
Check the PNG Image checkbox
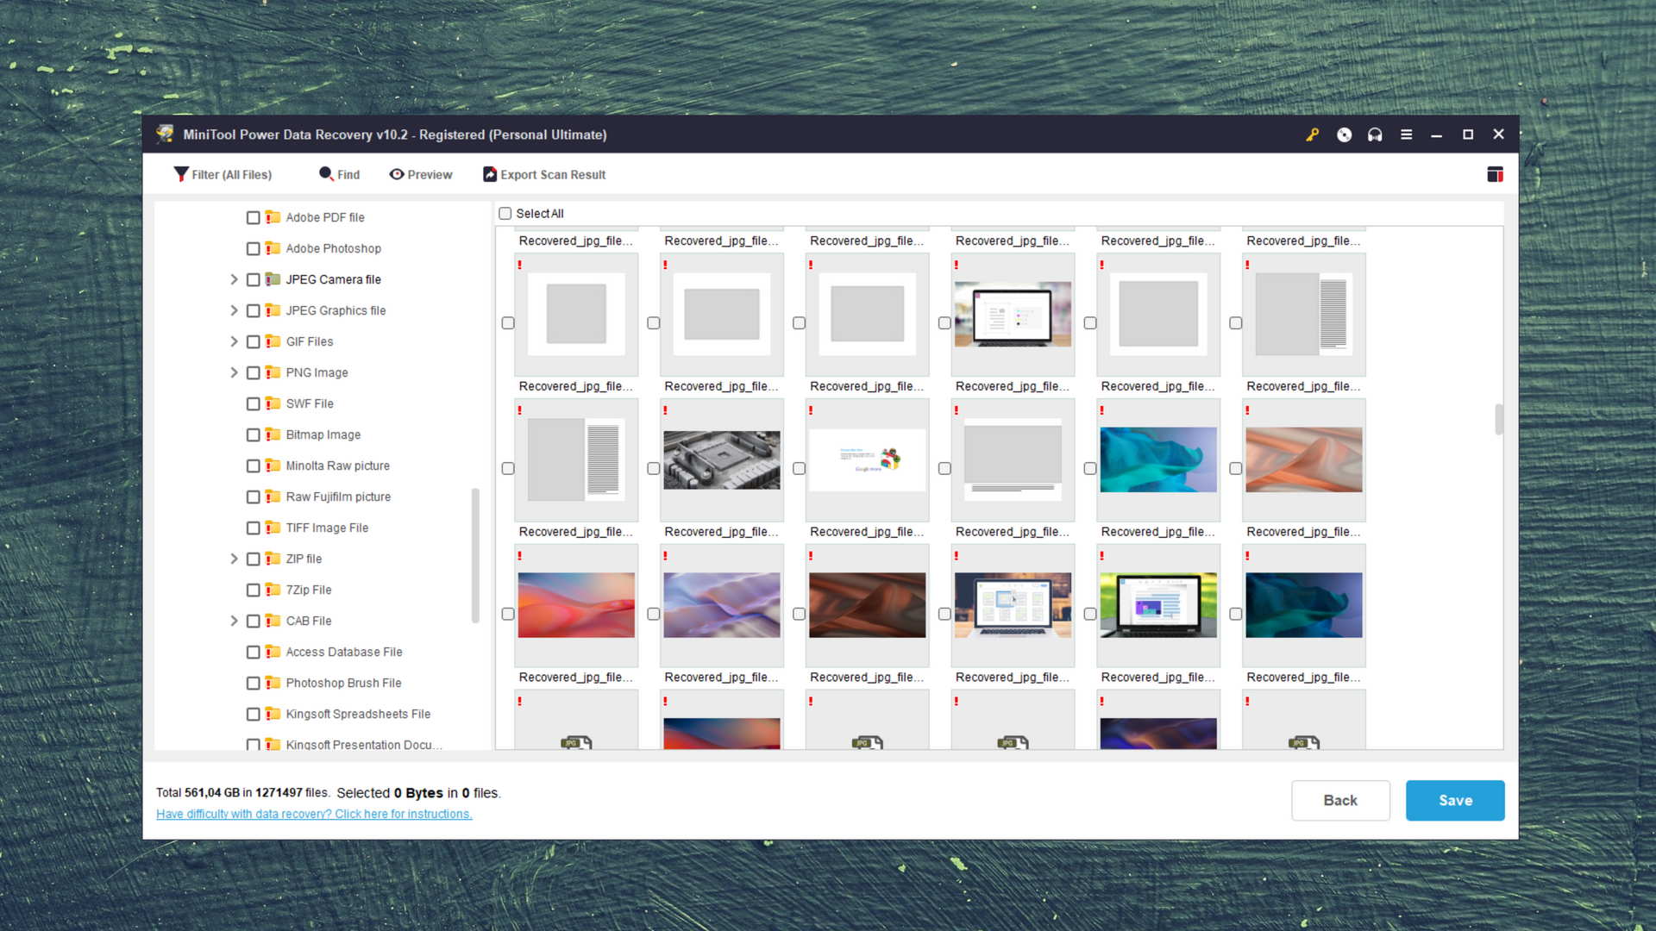(253, 372)
